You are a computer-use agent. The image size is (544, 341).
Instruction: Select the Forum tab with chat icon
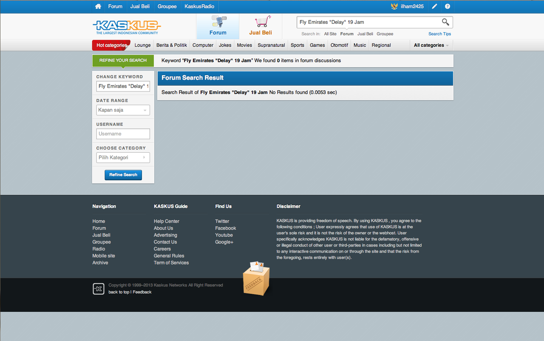218,26
